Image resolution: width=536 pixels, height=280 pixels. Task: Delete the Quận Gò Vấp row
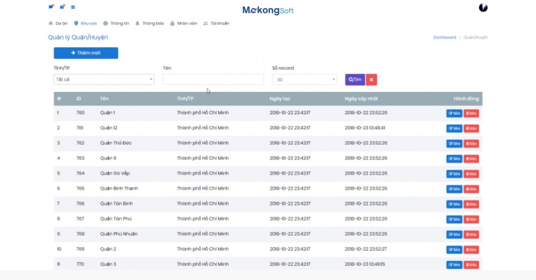pos(471,174)
